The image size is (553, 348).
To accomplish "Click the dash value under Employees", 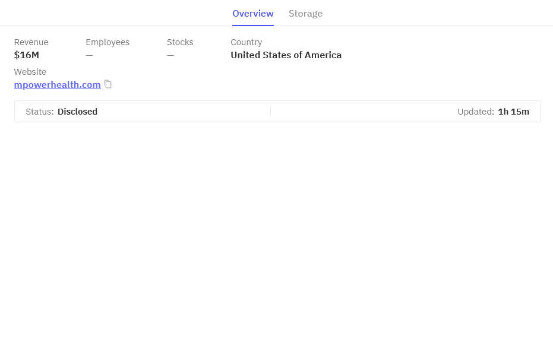I will pos(89,55).
